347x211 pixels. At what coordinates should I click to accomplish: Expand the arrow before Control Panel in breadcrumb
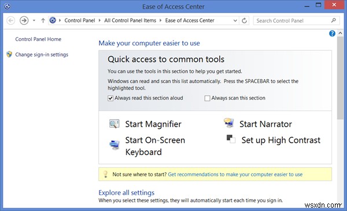(x=60, y=20)
